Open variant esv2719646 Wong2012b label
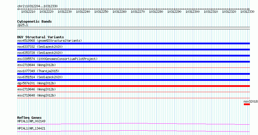 [x=37, y=89]
